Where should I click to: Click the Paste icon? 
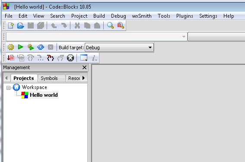97,25
